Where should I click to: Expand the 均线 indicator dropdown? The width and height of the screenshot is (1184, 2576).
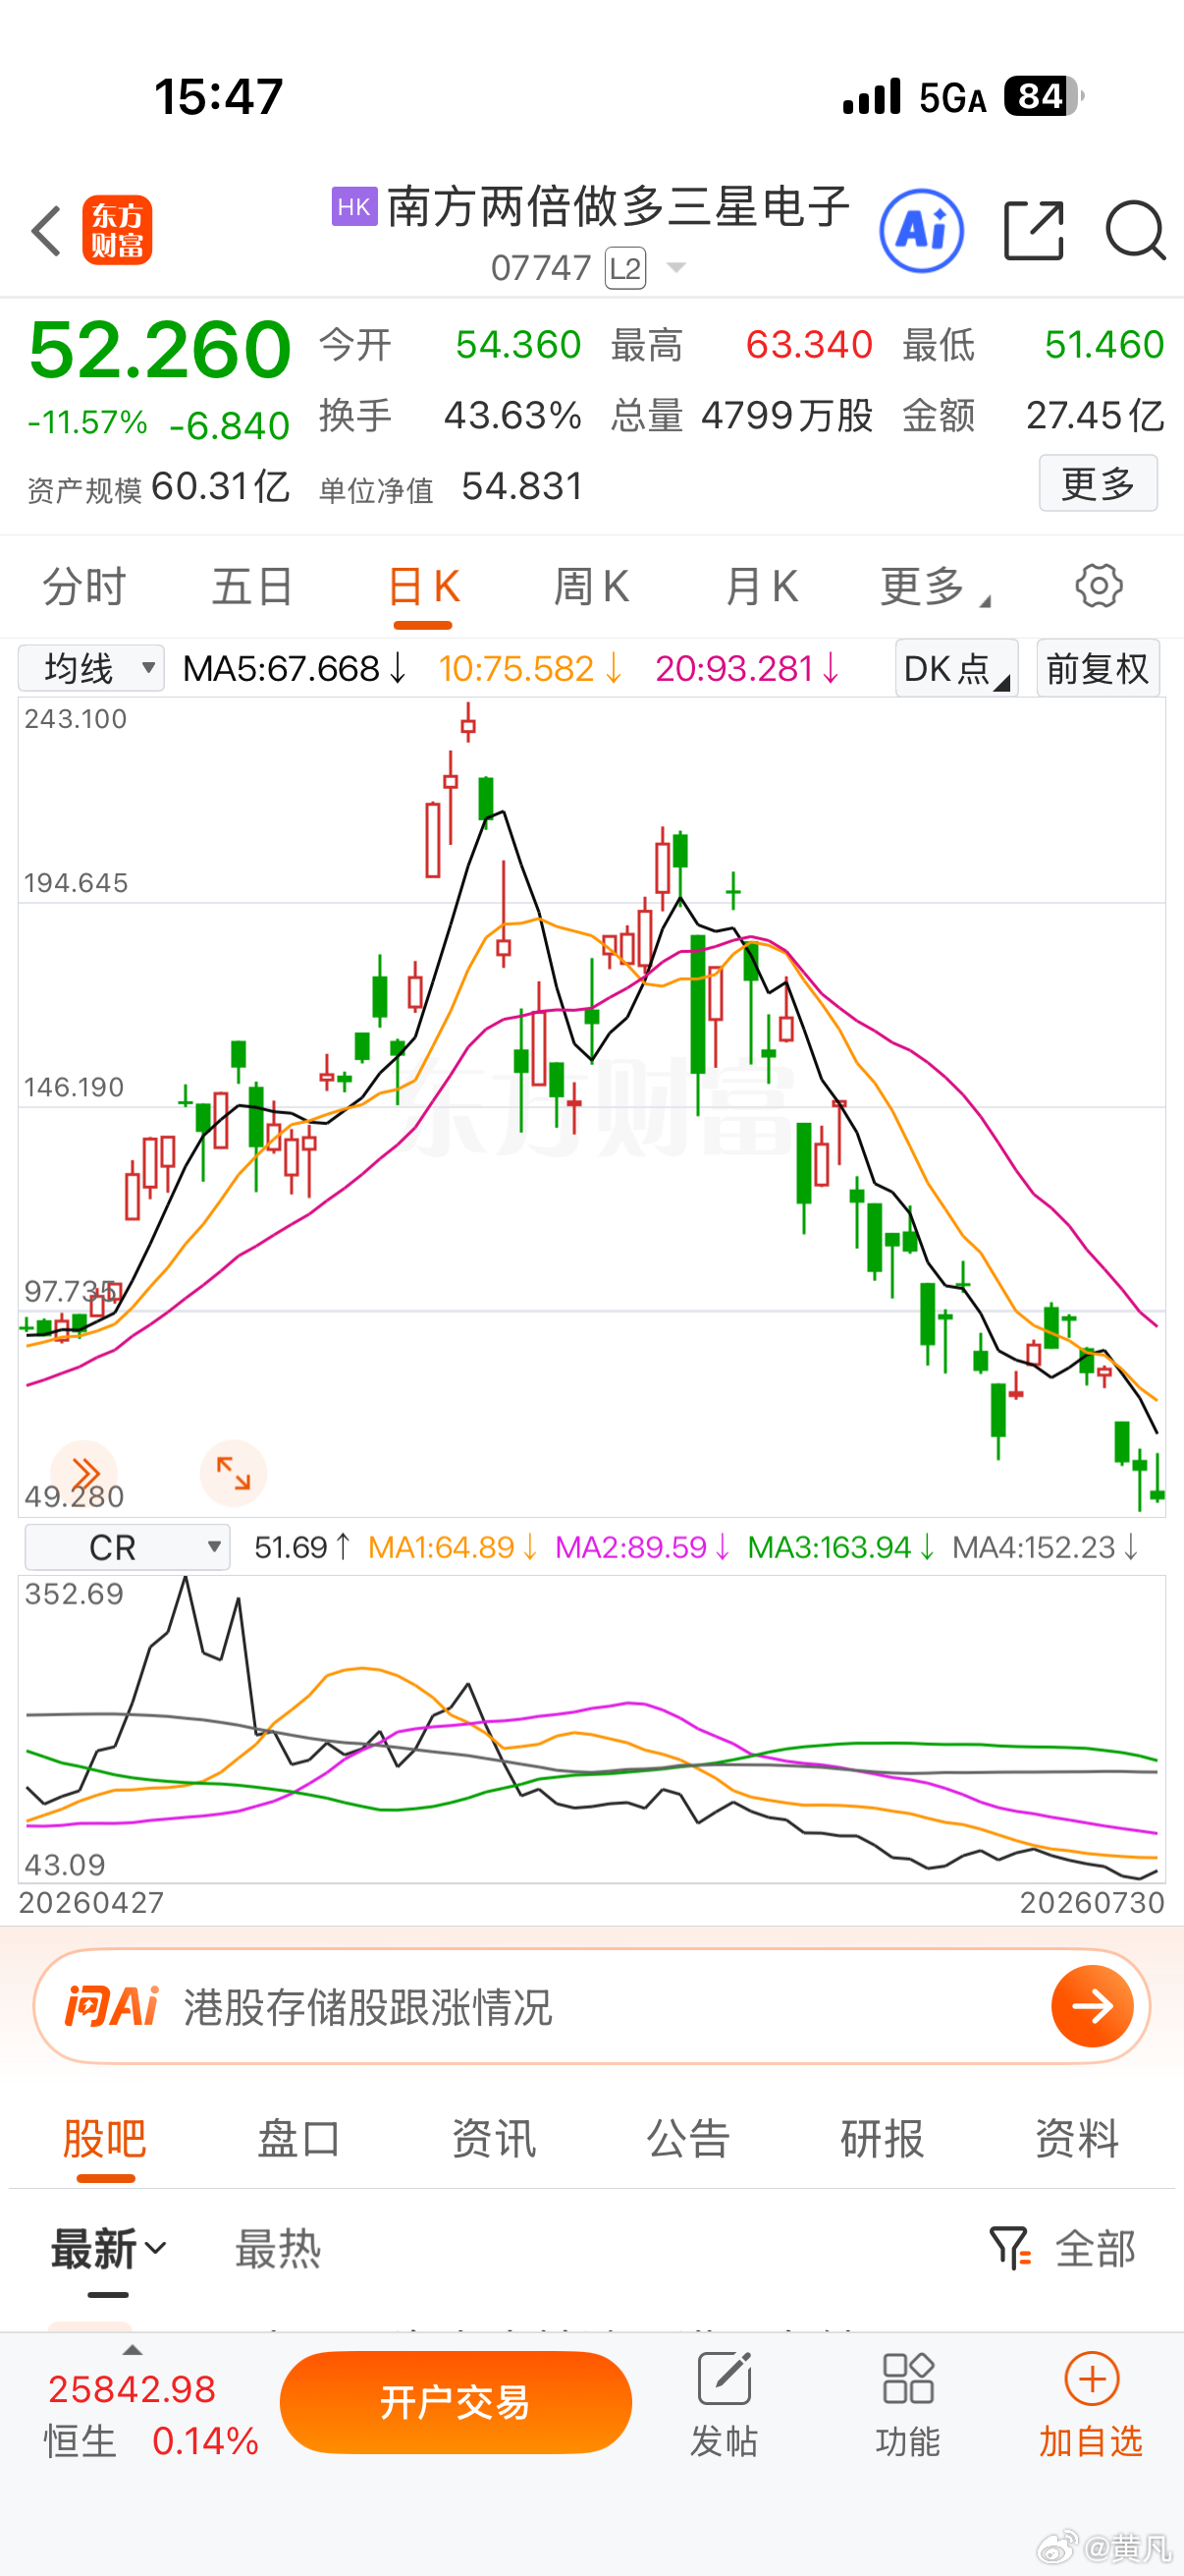[92, 668]
